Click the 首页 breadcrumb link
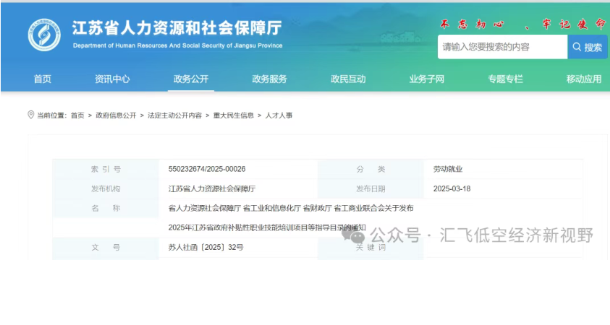The height and width of the screenshot is (325, 610). [x=77, y=116]
